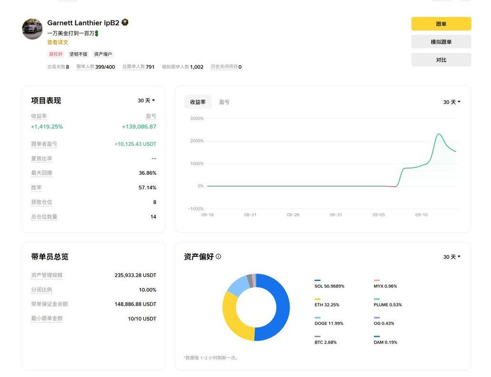Screen dimensions: 491x377
Task: Click the +10,125.43 USDT value
Action: 135,144
